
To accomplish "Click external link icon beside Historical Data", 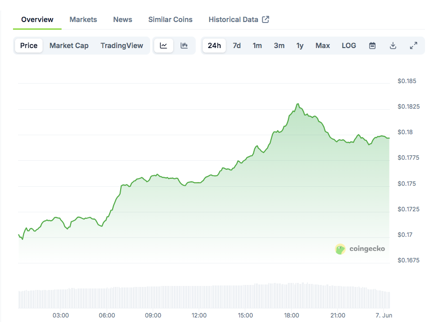I will pyautogui.click(x=266, y=20).
